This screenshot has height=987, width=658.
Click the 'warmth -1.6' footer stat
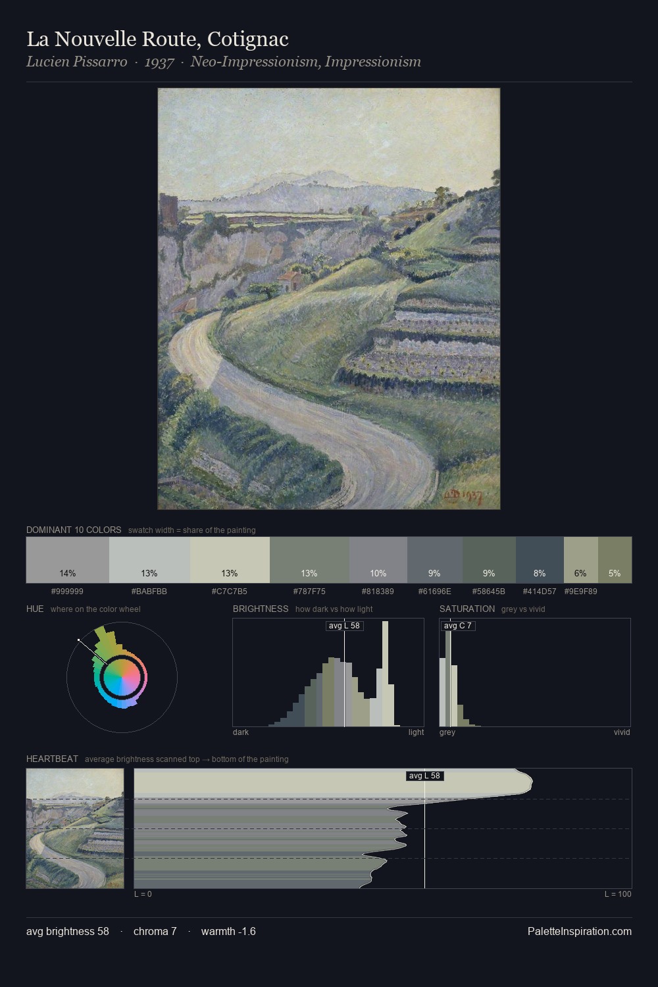(228, 931)
